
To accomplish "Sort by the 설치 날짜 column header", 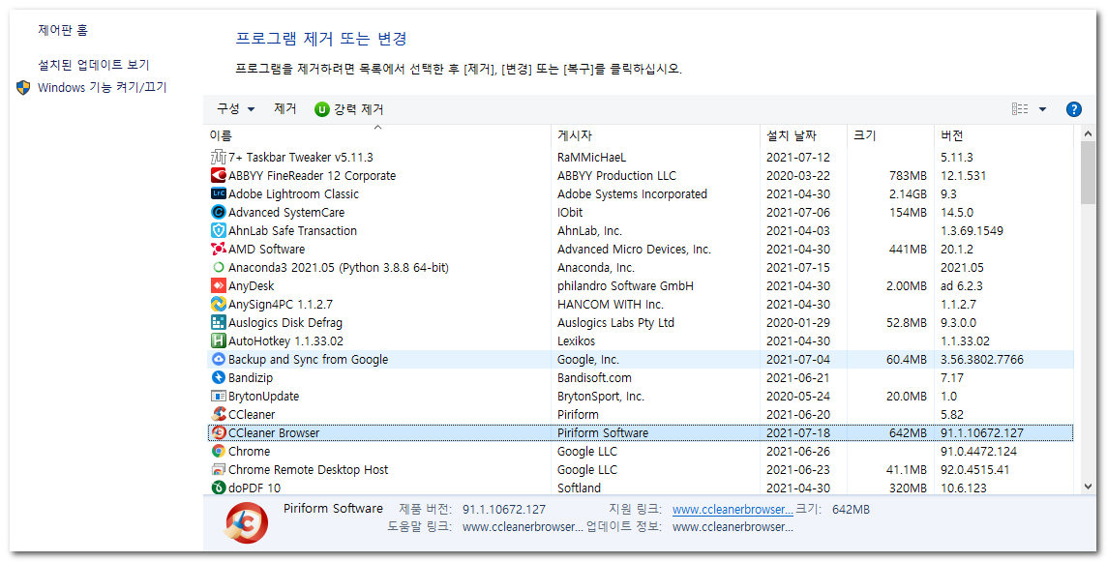I will pos(803,134).
